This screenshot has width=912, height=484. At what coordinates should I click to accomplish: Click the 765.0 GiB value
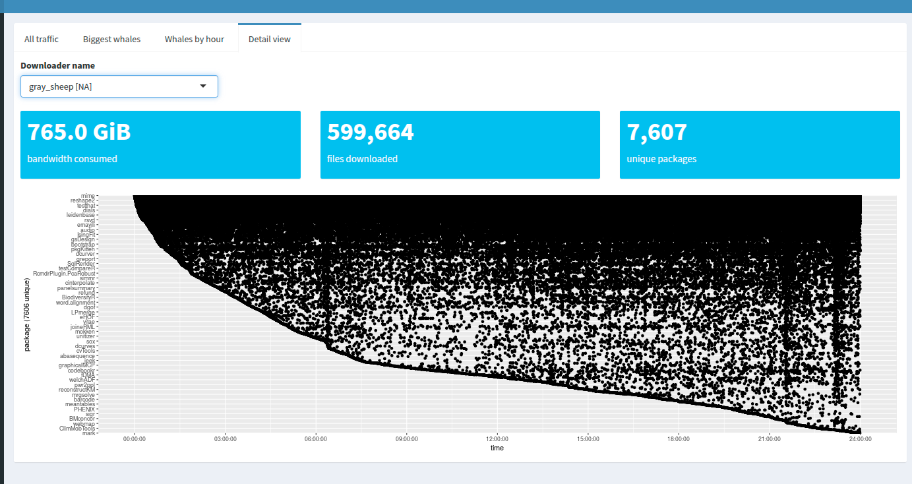(x=79, y=132)
